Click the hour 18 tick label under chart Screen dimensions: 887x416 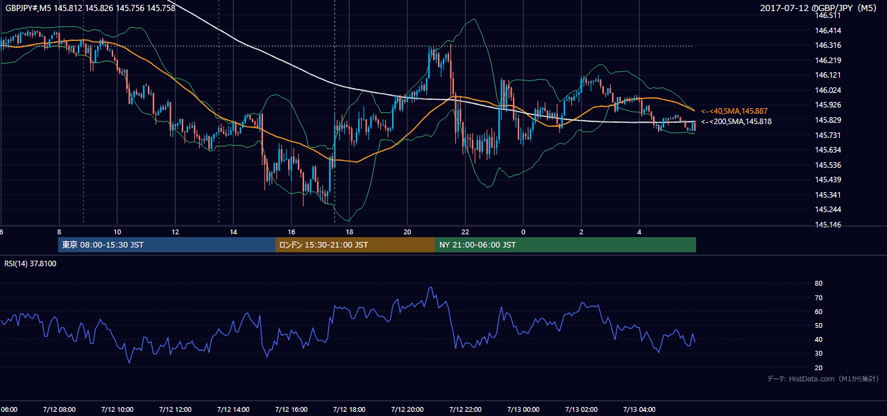(349, 232)
